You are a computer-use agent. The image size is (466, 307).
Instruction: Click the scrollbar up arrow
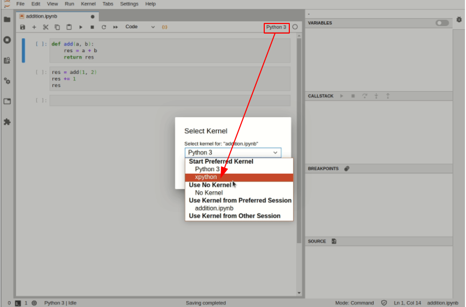pyautogui.click(x=299, y=36)
